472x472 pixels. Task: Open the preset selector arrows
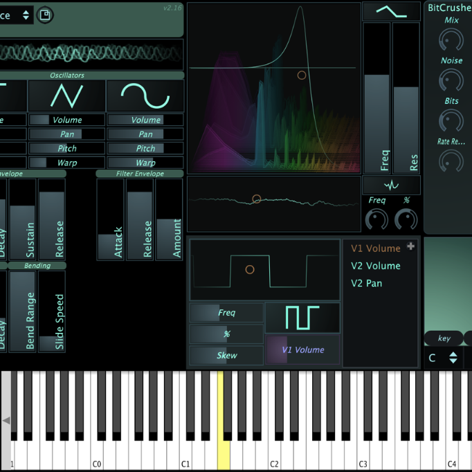tap(26, 15)
